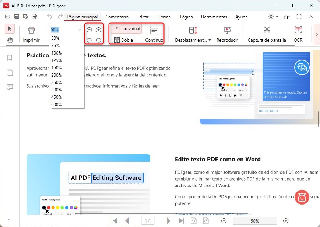
Task: Open the red AI chatbot assistant button
Action: 302,197
